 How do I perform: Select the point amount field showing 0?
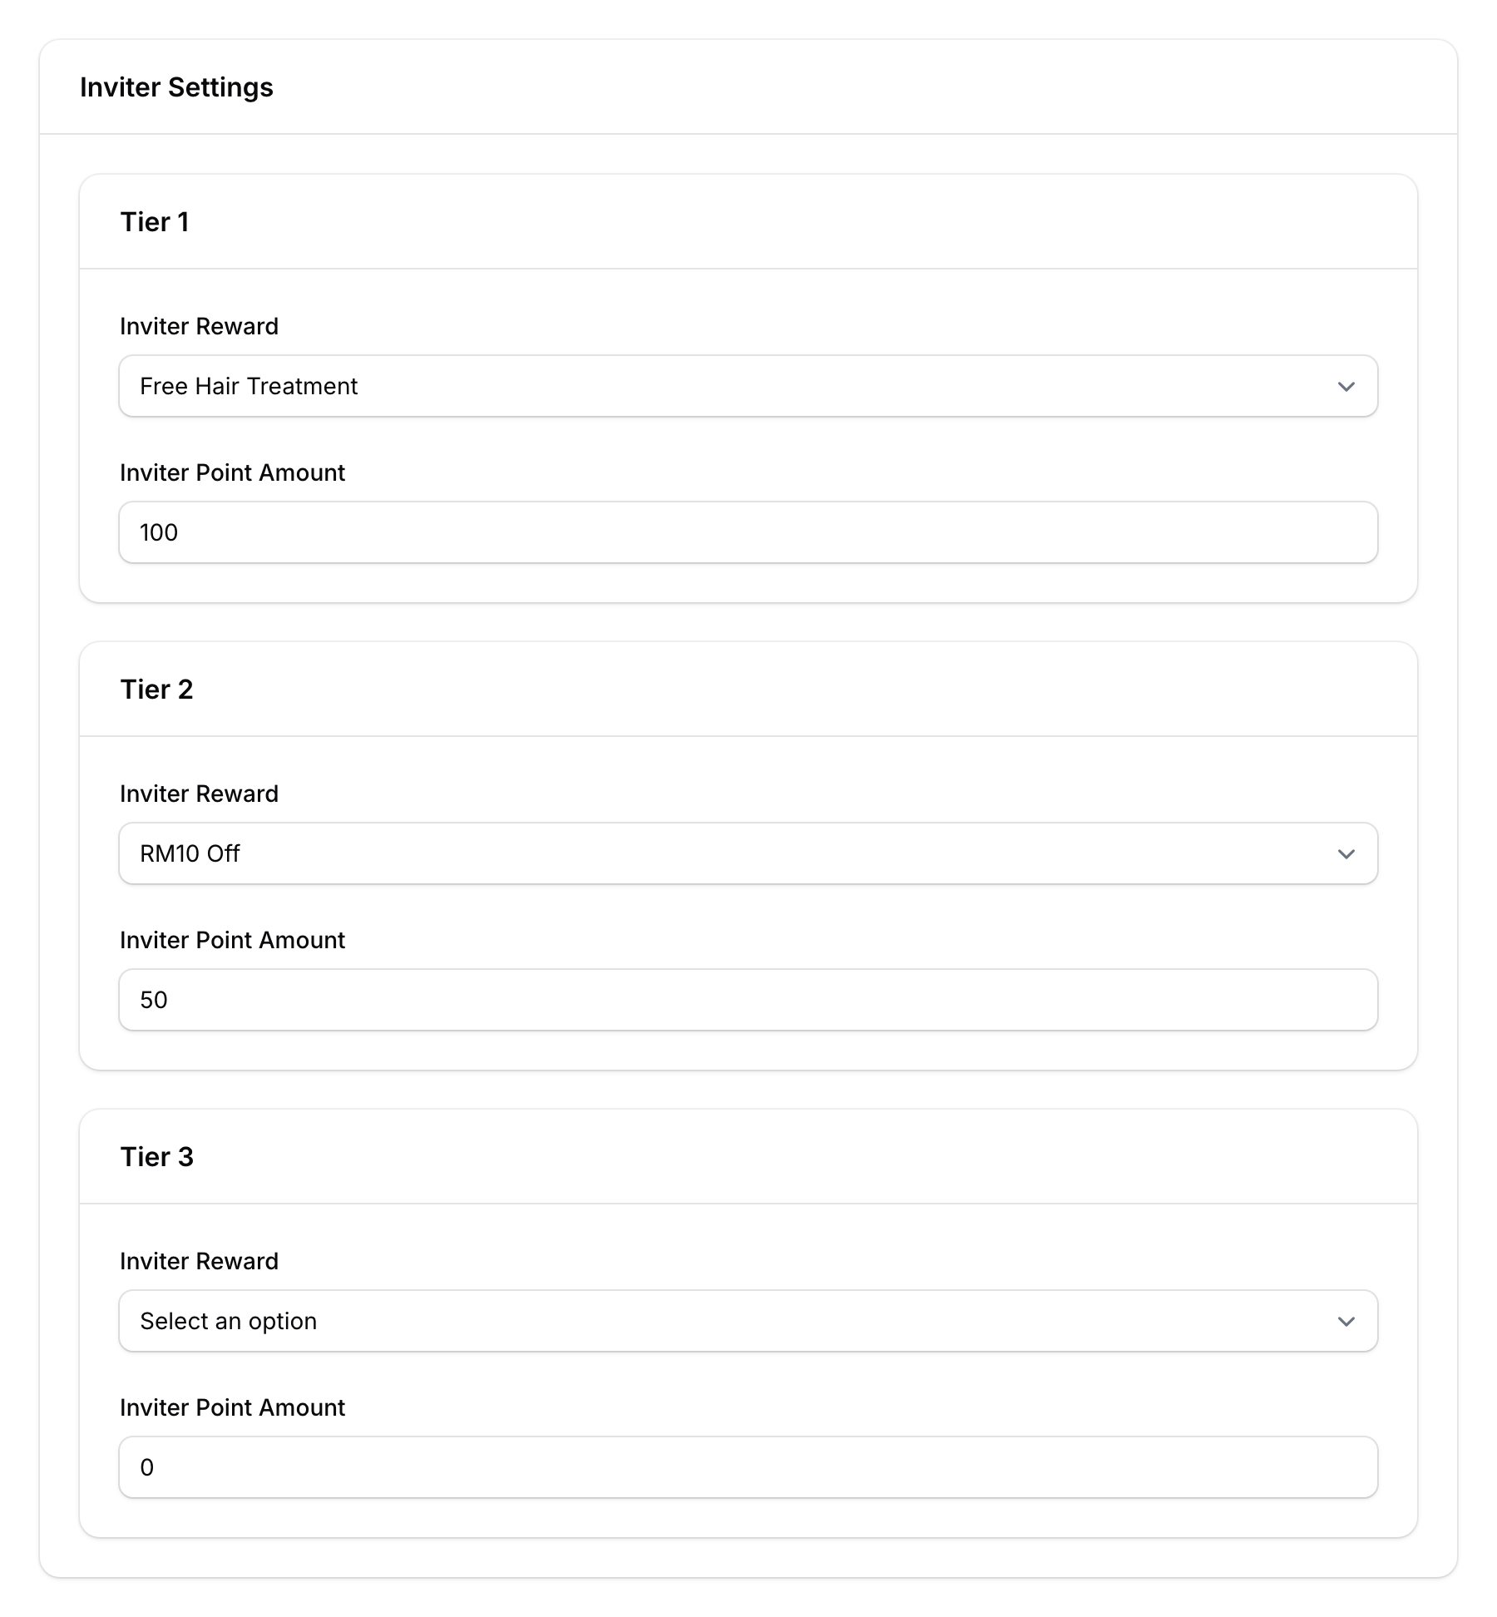(747, 1467)
